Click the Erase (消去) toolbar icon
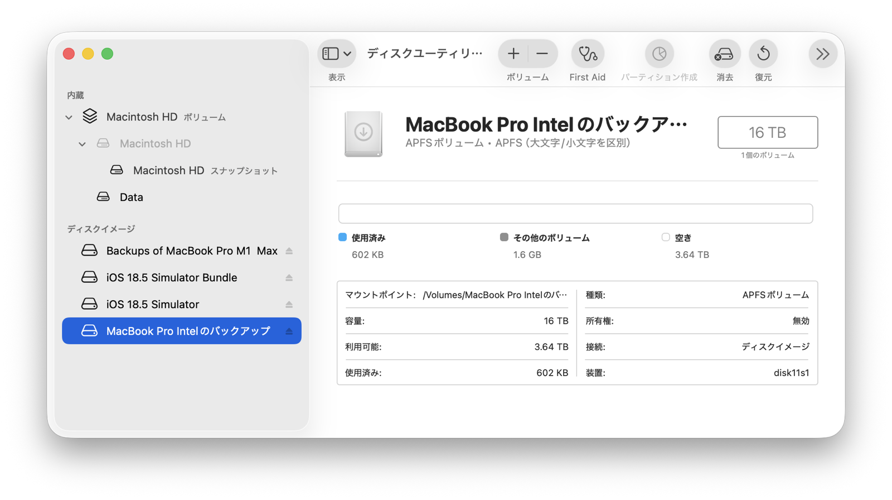The height and width of the screenshot is (500, 892). click(x=724, y=54)
